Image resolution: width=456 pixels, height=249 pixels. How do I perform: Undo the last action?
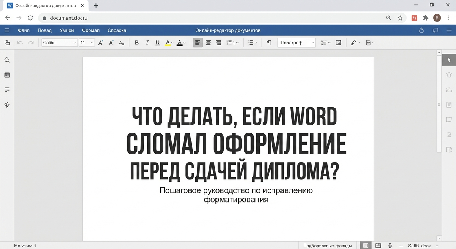20,43
